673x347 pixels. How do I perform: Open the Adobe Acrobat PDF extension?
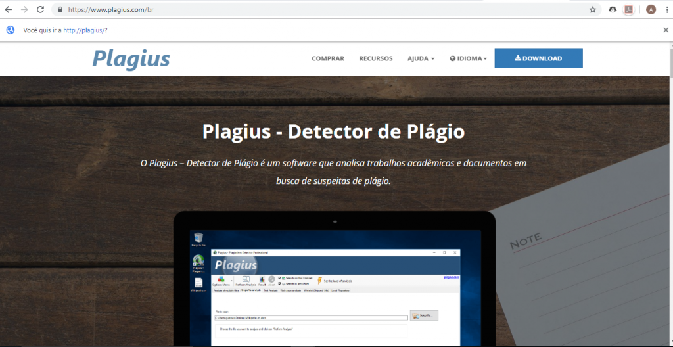tap(629, 9)
